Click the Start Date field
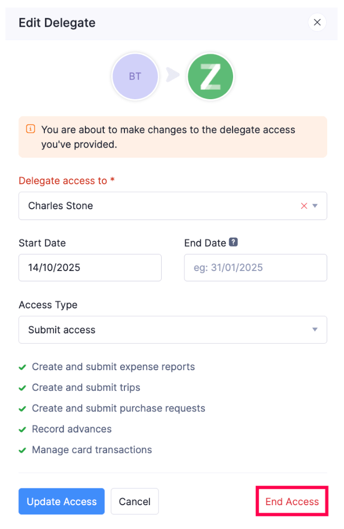Viewport: 344px width, 529px height. 90,268
